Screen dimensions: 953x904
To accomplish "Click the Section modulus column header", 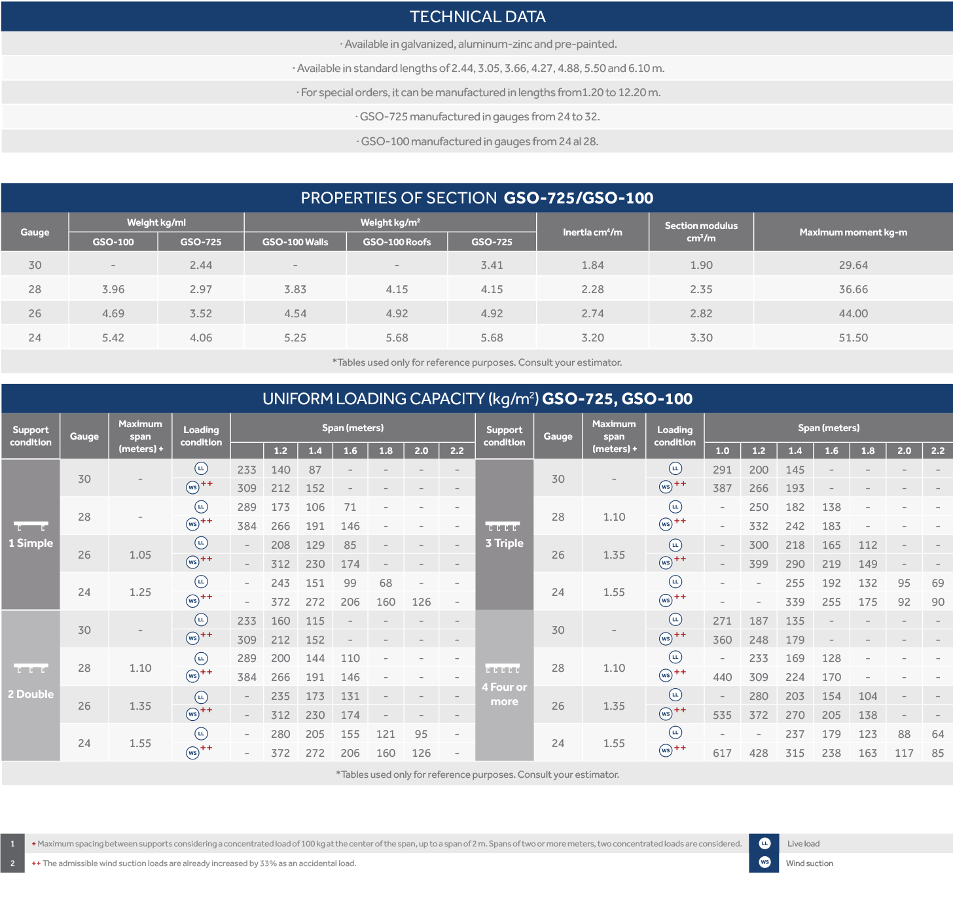I will point(701,232).
